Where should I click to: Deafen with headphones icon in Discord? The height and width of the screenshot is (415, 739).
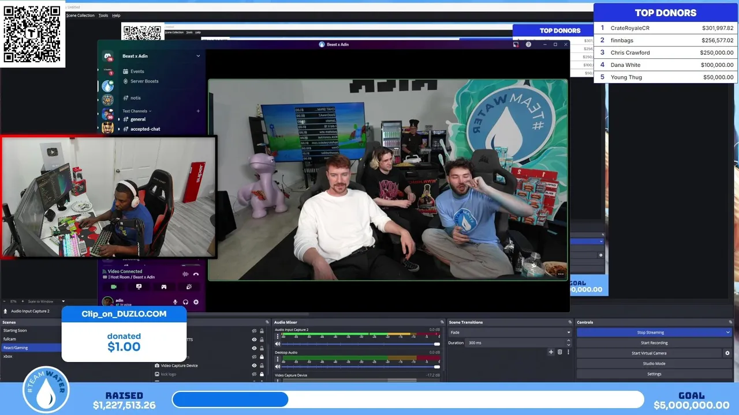coord(185,302)
